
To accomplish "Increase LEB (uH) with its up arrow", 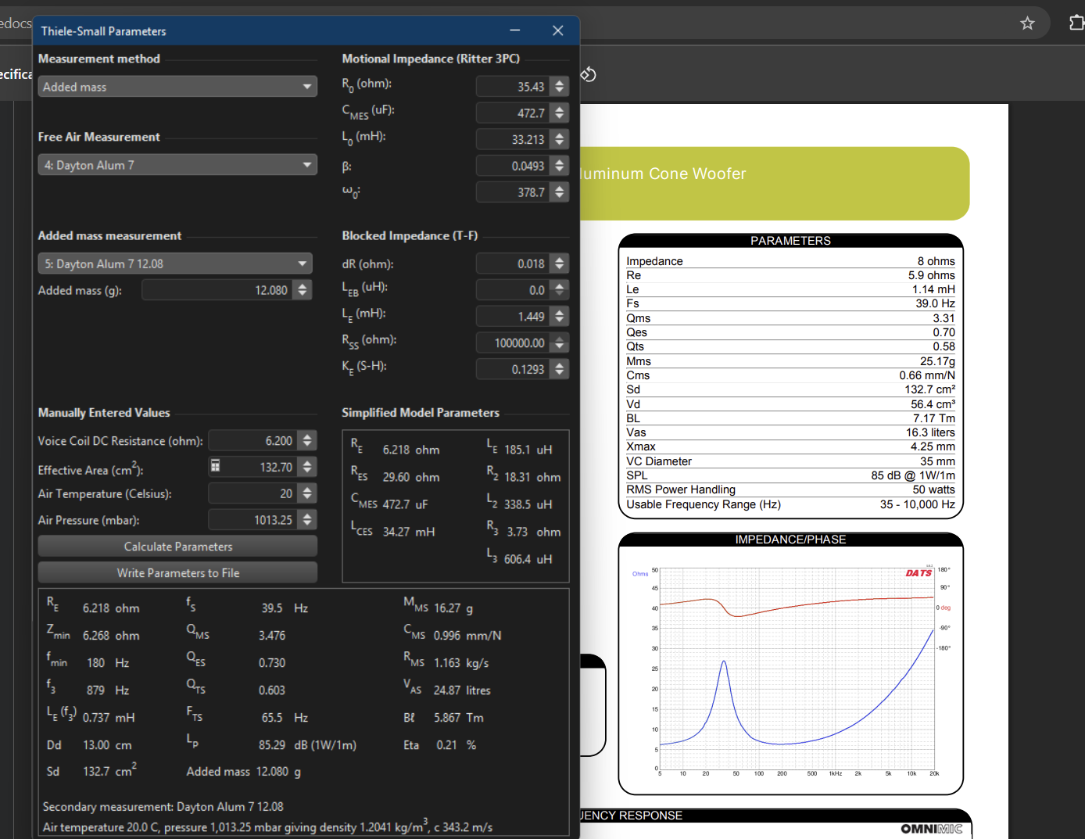I will [560, 285].
